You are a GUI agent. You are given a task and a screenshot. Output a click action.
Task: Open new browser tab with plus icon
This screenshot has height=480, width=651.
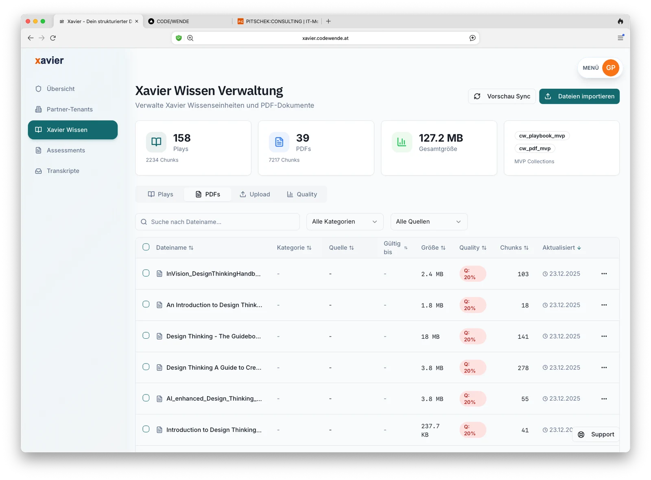tap(328, 21)
